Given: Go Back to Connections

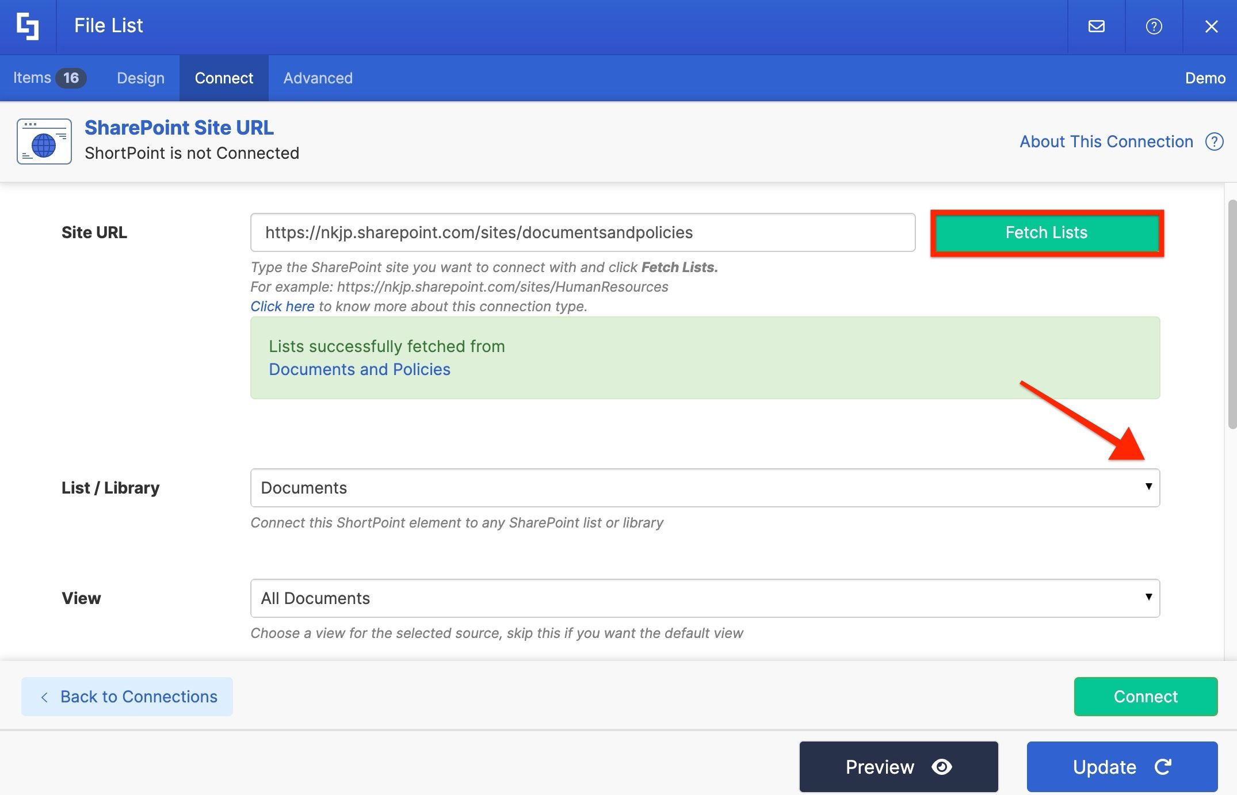Looking at the screenshot, I should pos(127,697).
